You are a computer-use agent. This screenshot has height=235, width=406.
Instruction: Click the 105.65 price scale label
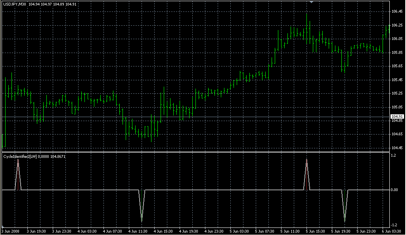(397, 66)
